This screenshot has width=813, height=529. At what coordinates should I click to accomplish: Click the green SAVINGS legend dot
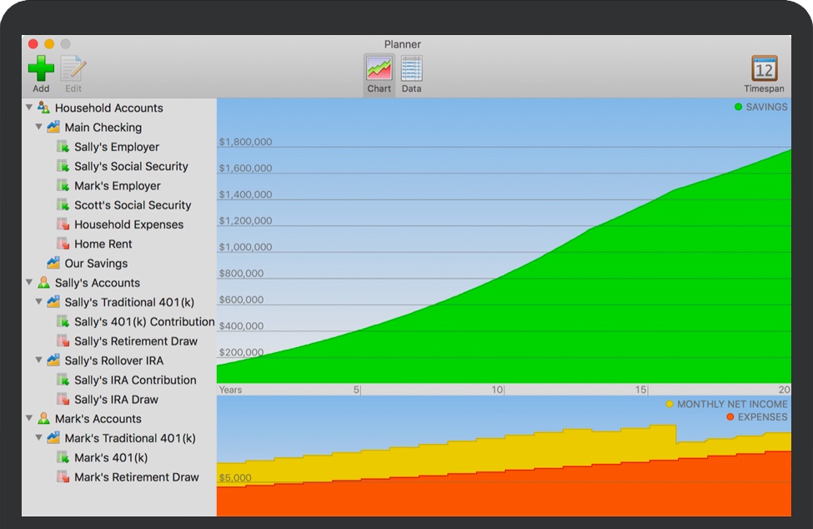coord(738,107)
